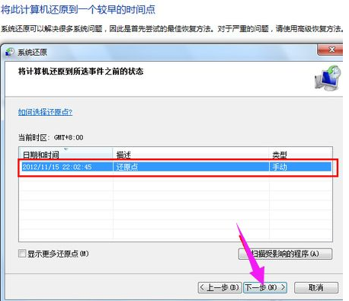The image size is (349, 301).
Task: Click the 当前时区: GMT+8:00 label
Action: pos(50,137)
